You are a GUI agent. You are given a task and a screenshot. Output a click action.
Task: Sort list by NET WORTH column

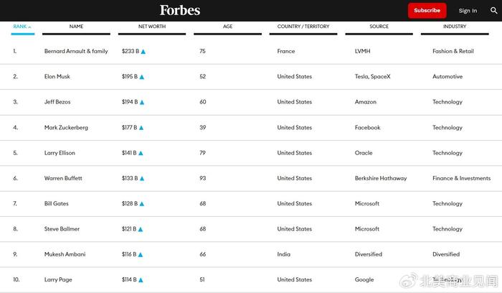152,27
